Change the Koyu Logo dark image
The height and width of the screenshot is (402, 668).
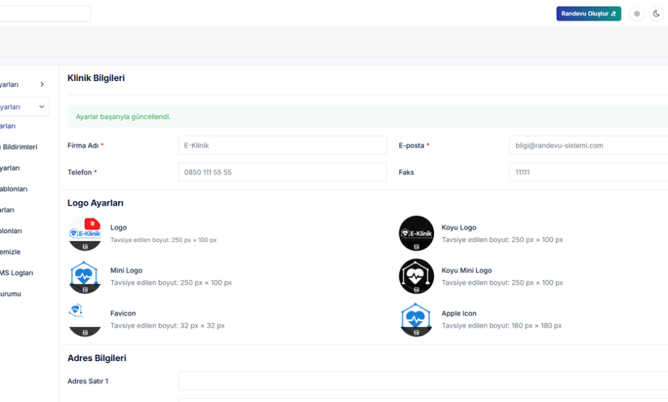click(x=416, y=247)
